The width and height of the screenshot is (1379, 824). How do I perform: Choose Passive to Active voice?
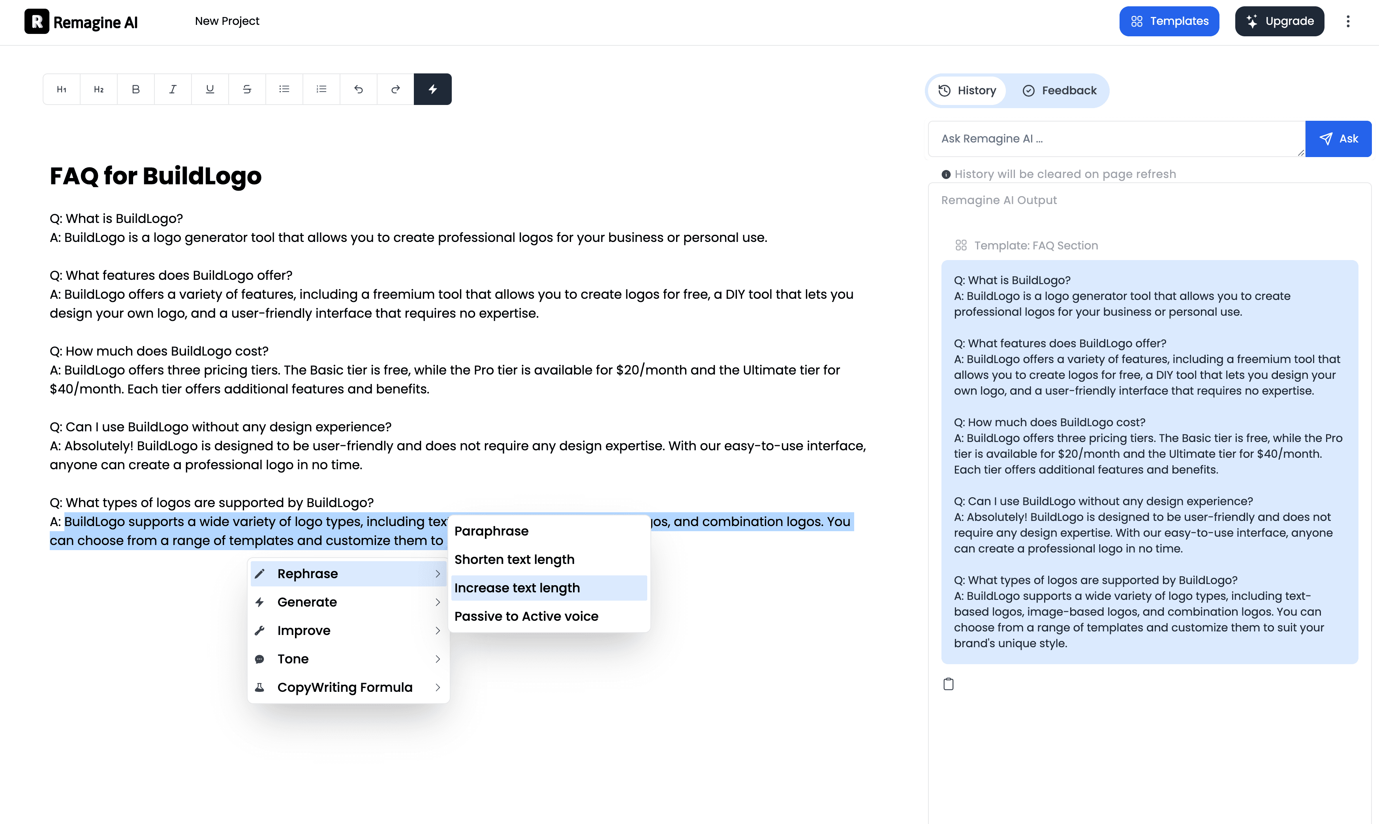[549, 616]
